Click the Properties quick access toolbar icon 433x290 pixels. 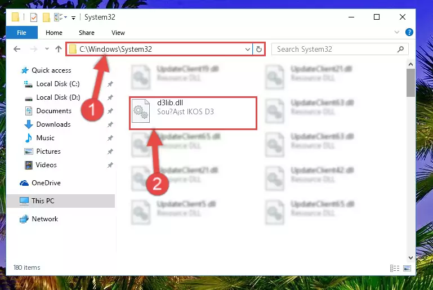tap(34, 17)
